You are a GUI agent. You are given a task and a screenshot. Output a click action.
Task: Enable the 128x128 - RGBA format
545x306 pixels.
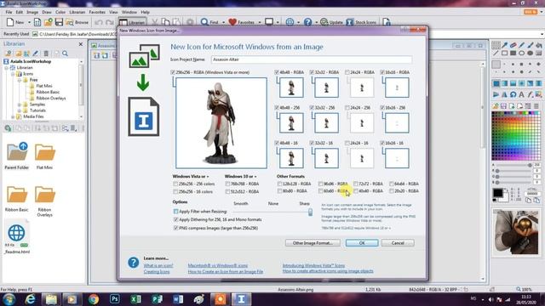(279, 184)
